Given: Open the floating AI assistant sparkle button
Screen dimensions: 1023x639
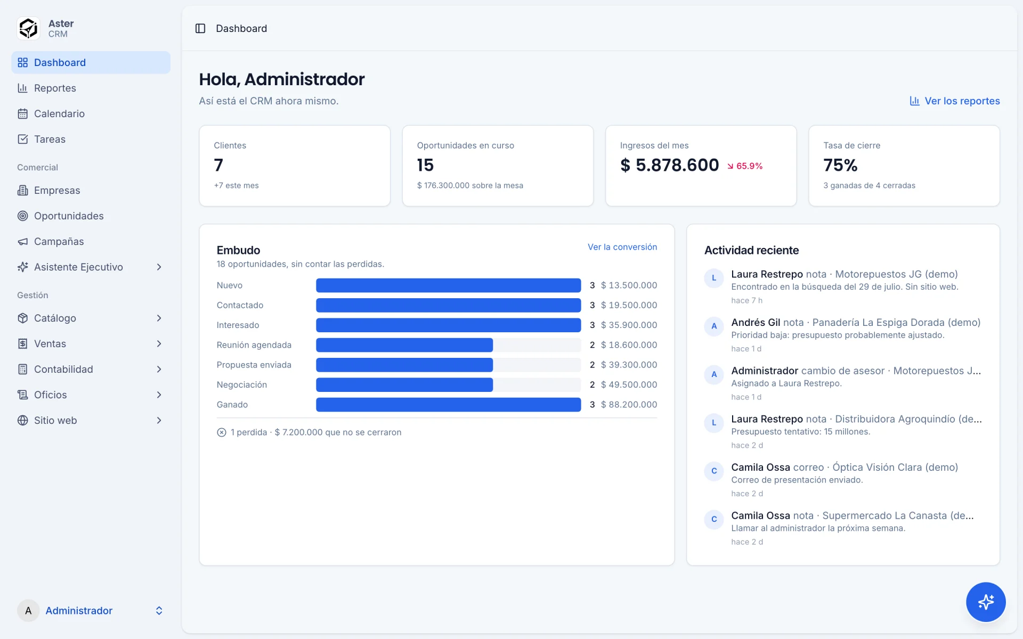Looking at the screenshot, I should point(986,602).
